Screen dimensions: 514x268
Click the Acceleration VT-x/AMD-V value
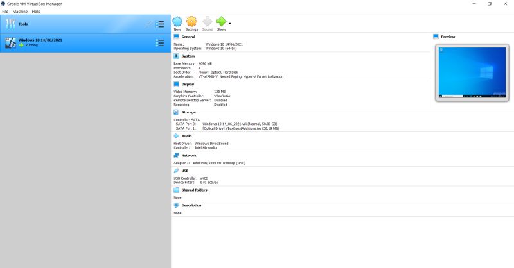pos(241,76)
